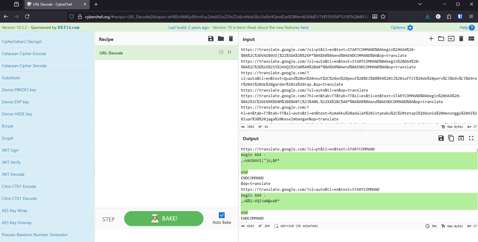Switch to URL Decode - CyberChef tab

pyautogui.click(x=55, y=4)
